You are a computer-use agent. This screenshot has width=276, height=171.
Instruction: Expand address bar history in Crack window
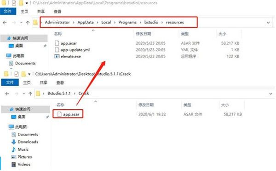[x=271, y=94]
